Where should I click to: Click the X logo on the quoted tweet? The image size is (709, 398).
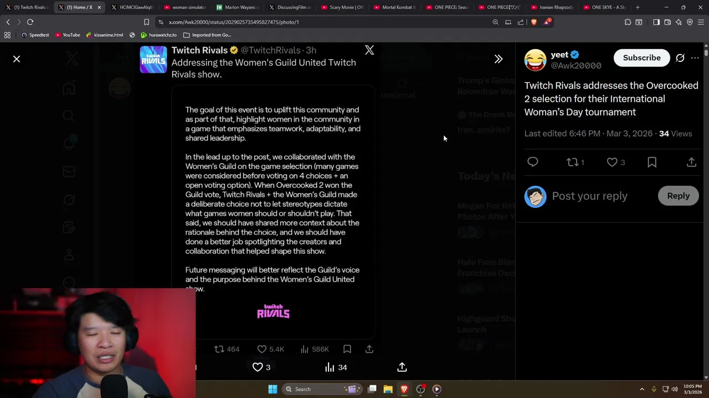tap(369, 50)
